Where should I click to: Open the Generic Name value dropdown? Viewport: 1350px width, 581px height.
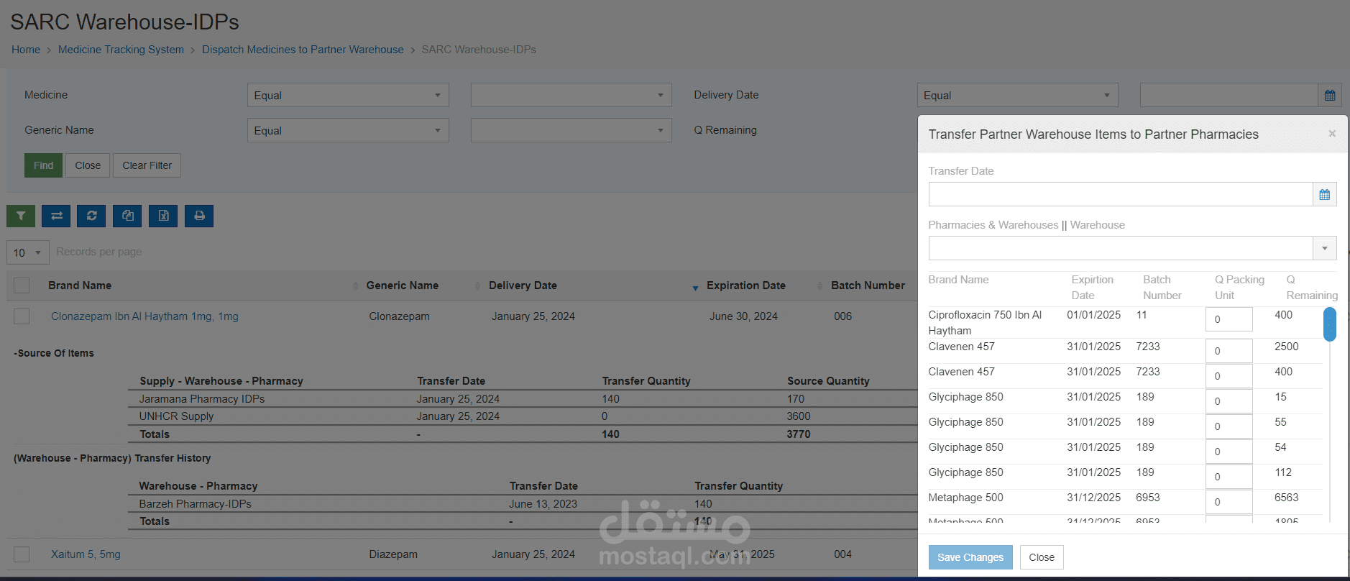point(571,130)
